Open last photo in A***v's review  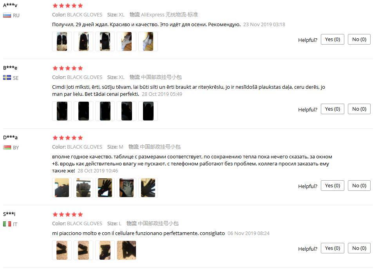tap(148, 41)
